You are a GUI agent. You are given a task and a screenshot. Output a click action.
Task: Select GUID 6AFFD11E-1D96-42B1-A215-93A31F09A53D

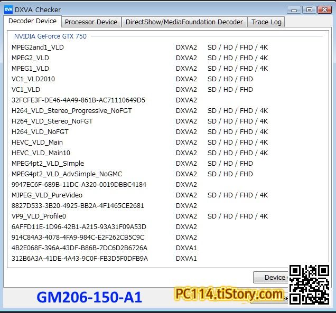point(104,227)
